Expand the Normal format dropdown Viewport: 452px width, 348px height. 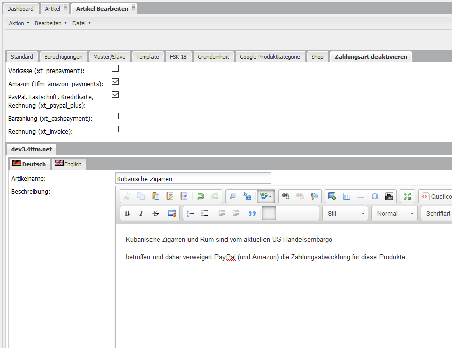[x=394, y=214]
